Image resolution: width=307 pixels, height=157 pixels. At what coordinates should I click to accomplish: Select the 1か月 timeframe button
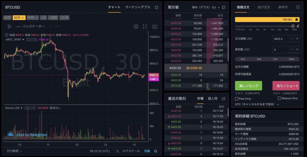64,18
